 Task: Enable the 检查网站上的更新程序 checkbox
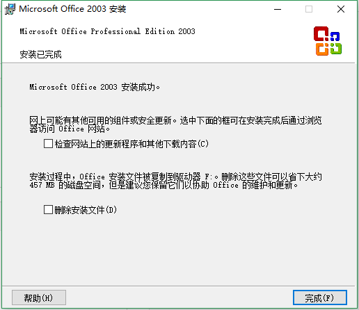coord(48,144)
